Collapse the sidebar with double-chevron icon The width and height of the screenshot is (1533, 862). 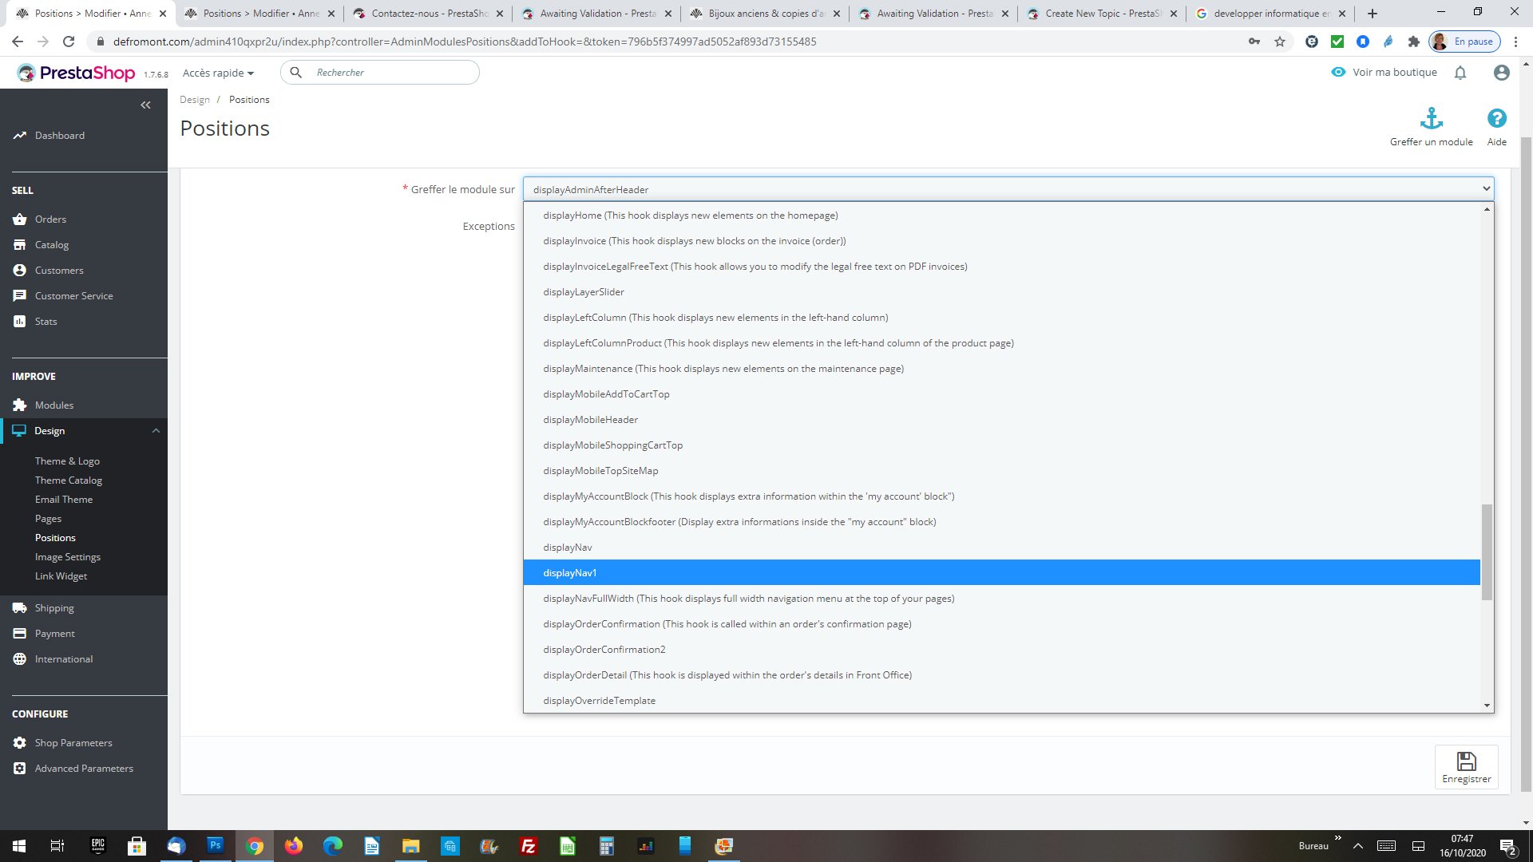tap(145, 105)
